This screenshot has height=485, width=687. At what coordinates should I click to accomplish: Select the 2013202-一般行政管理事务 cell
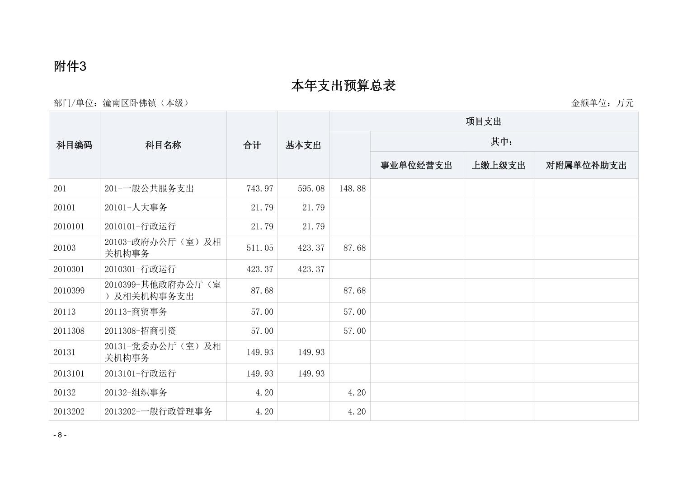[x=163, y=411]
